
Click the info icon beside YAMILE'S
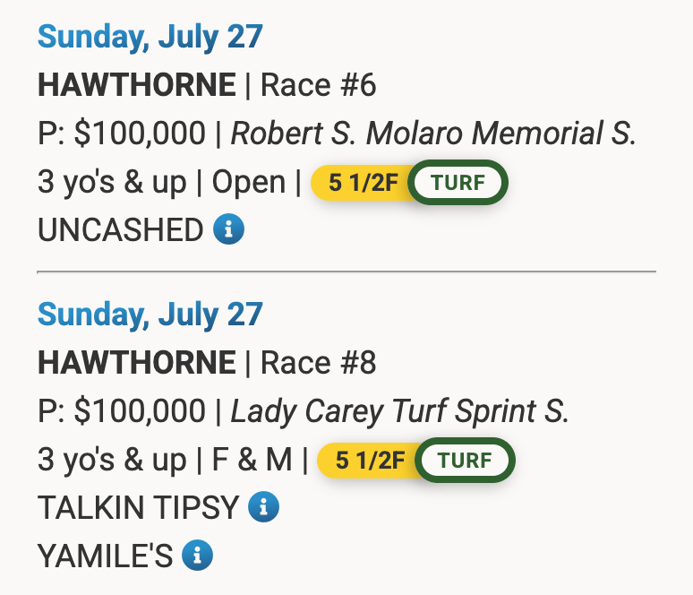(x=197, y=556)
